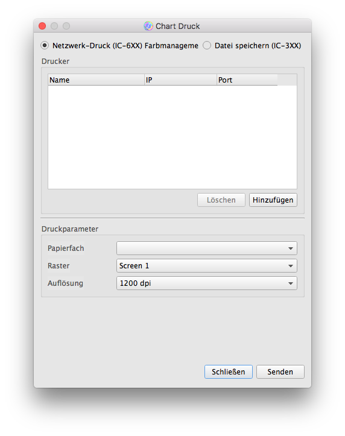Close the Chart Druck window
Image resolution: width=345 pixels, height=436 pixels.
point(42,26)
